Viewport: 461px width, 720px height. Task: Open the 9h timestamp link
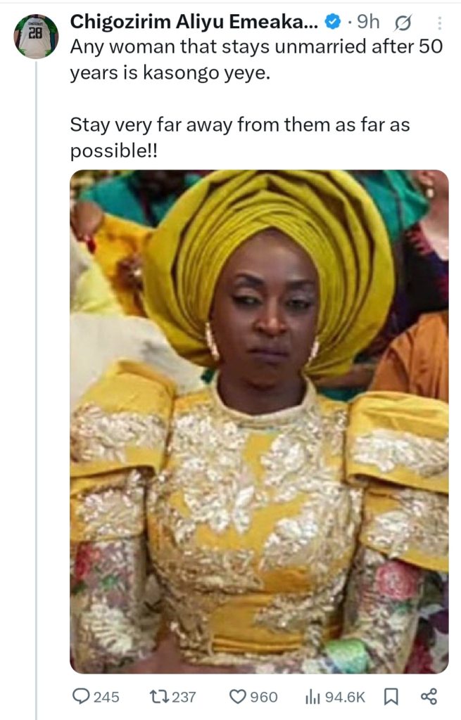click(367, 22)
